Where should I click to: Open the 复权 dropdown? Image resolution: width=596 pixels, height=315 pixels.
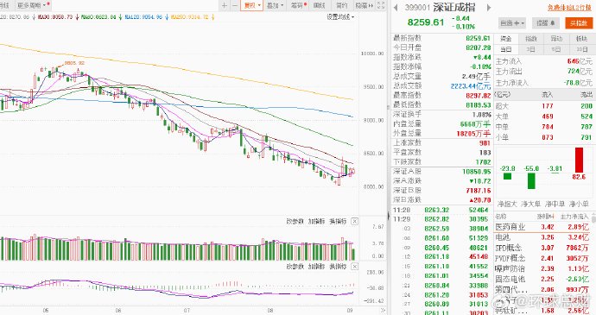252,5
